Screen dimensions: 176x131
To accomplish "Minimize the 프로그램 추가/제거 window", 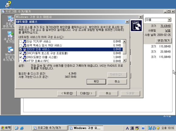I will pos(165,11).
